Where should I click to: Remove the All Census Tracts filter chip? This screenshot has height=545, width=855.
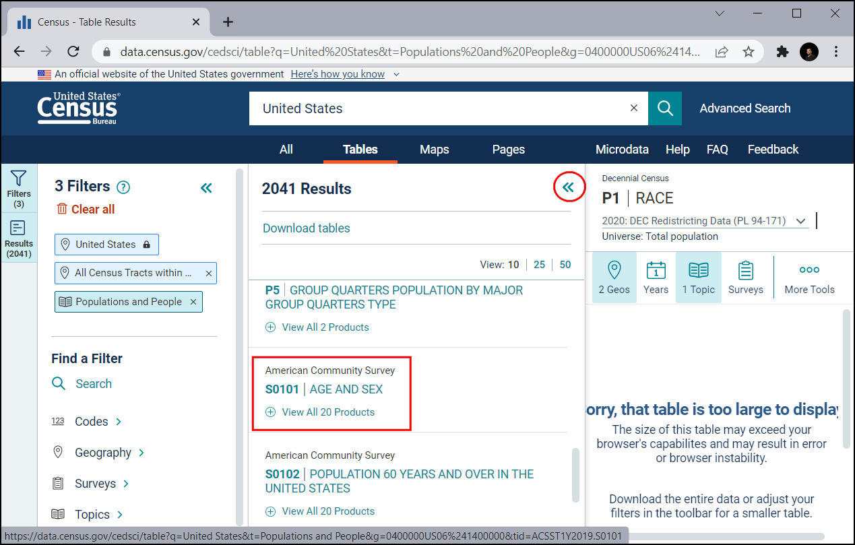[x=208, y=273]
